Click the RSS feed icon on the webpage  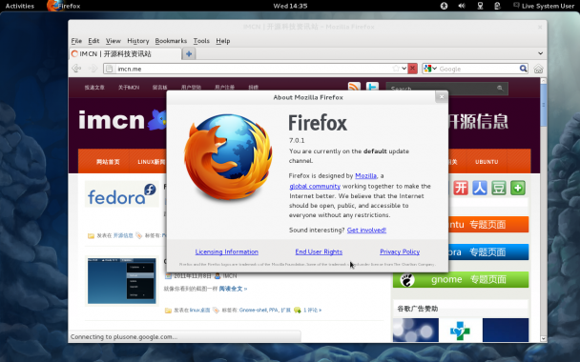pyautogui.click(x=354, y=87)
